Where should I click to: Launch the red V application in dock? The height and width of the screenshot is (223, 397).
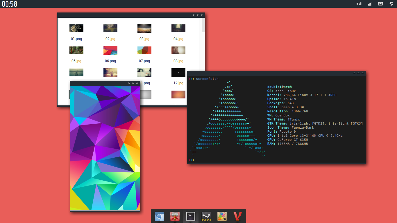click(x=238, y=216)
